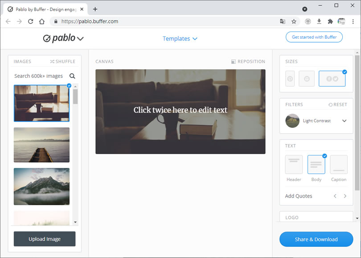
Task: Click the Share & Download button
Action: 316,239
